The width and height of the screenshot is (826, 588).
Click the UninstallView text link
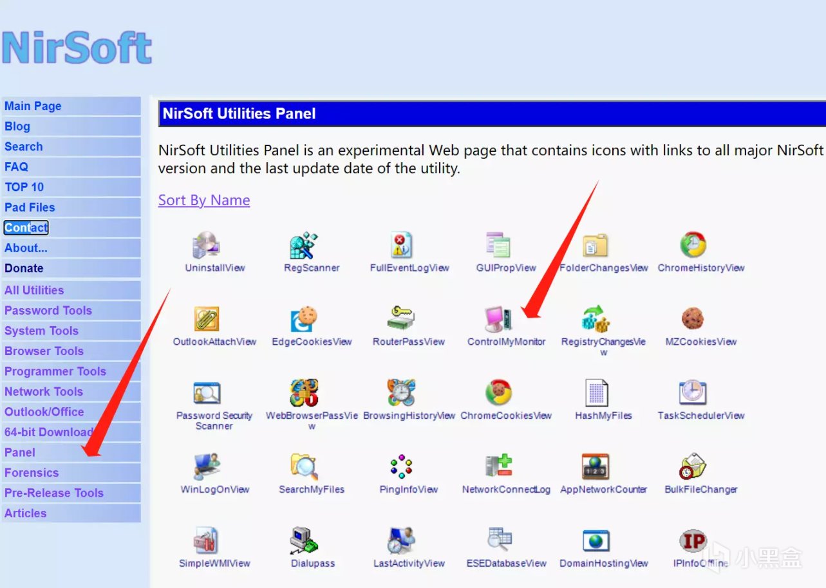(215, 268)
